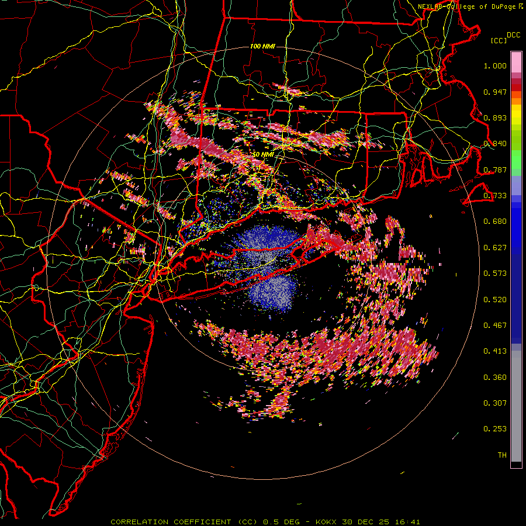This screenshot has width=526, height=526.
Task: Click the black radar site dot on Long Island
Action: pyautogui.click(x=264, y=262)
